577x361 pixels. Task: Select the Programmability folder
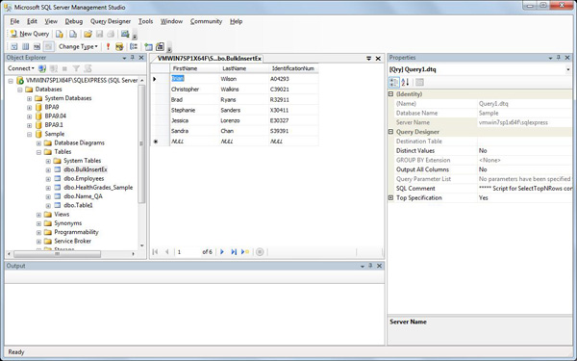[76, 232]
